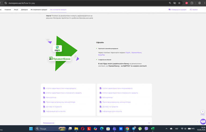The width and height of the screenshot is (206, 132).
Task: Open Telegram from the taskbar
Action: pos(134,129)
